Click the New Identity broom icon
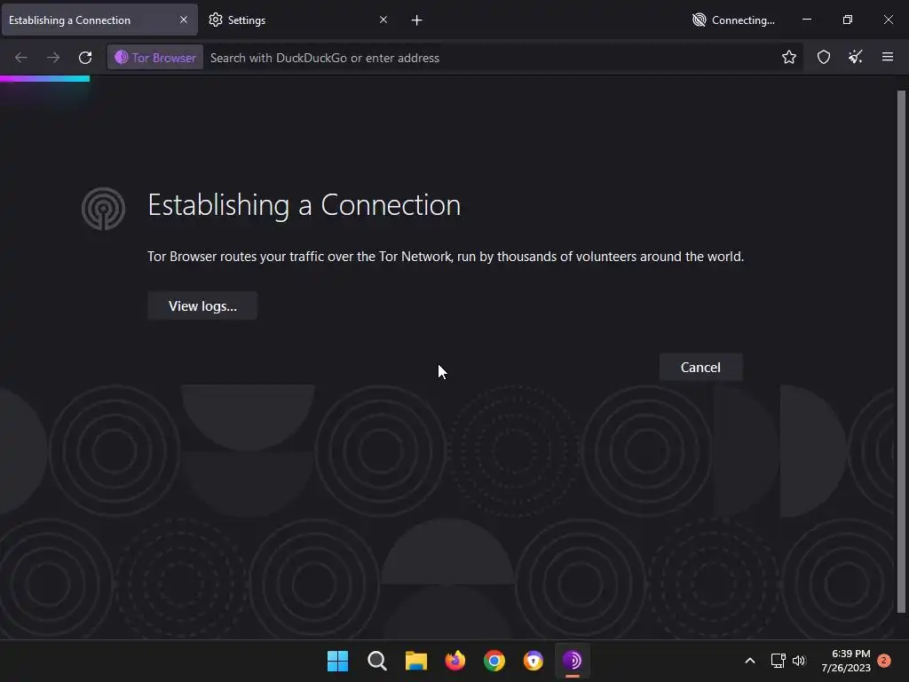 coord(856,57)
